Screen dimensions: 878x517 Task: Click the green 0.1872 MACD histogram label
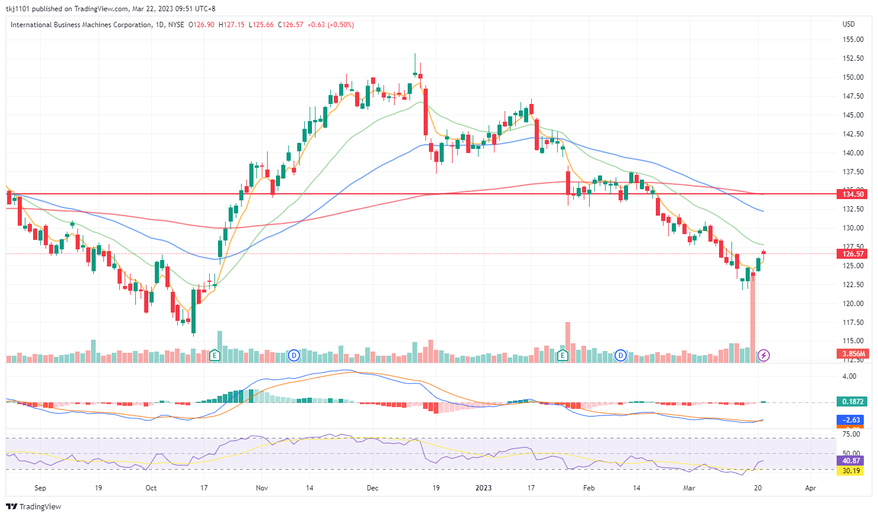click(853, 401)
